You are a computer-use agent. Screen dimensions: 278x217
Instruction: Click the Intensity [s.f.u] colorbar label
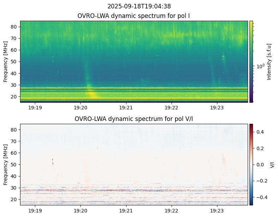click(269, 62)
